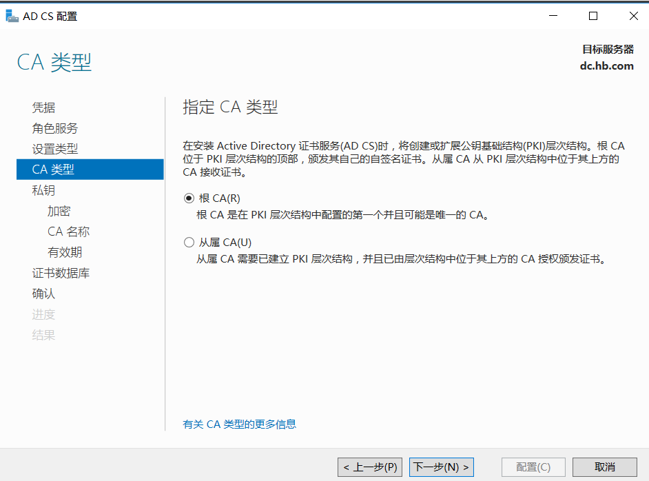Open the 角色服务 step in sidebar
Screen dimensions: 649x481
[x=55, y=128]
